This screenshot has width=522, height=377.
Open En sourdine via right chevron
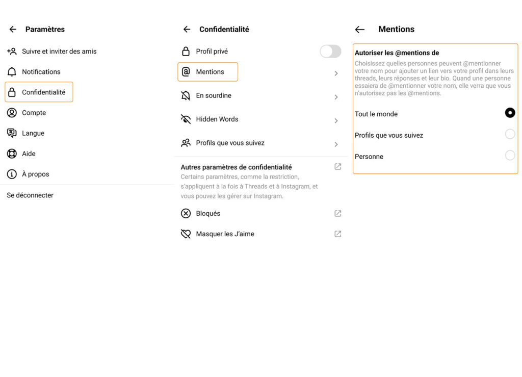(336, 97)
